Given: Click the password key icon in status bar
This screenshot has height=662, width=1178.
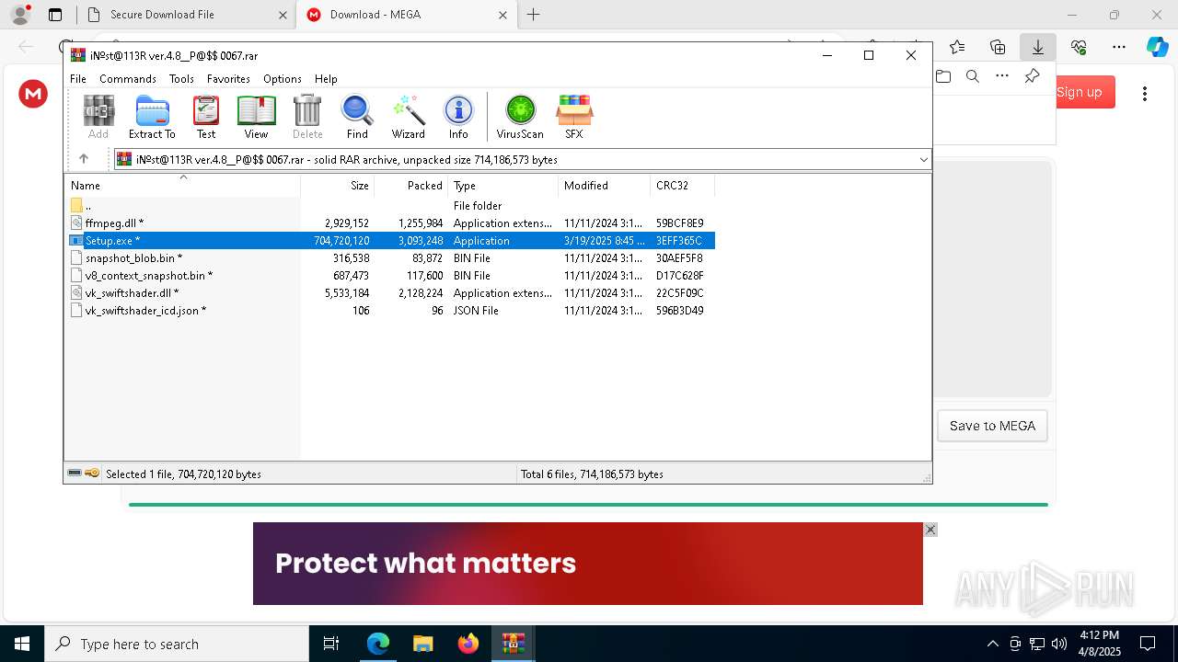Looking at the screenshot, I should coord(92,474).
